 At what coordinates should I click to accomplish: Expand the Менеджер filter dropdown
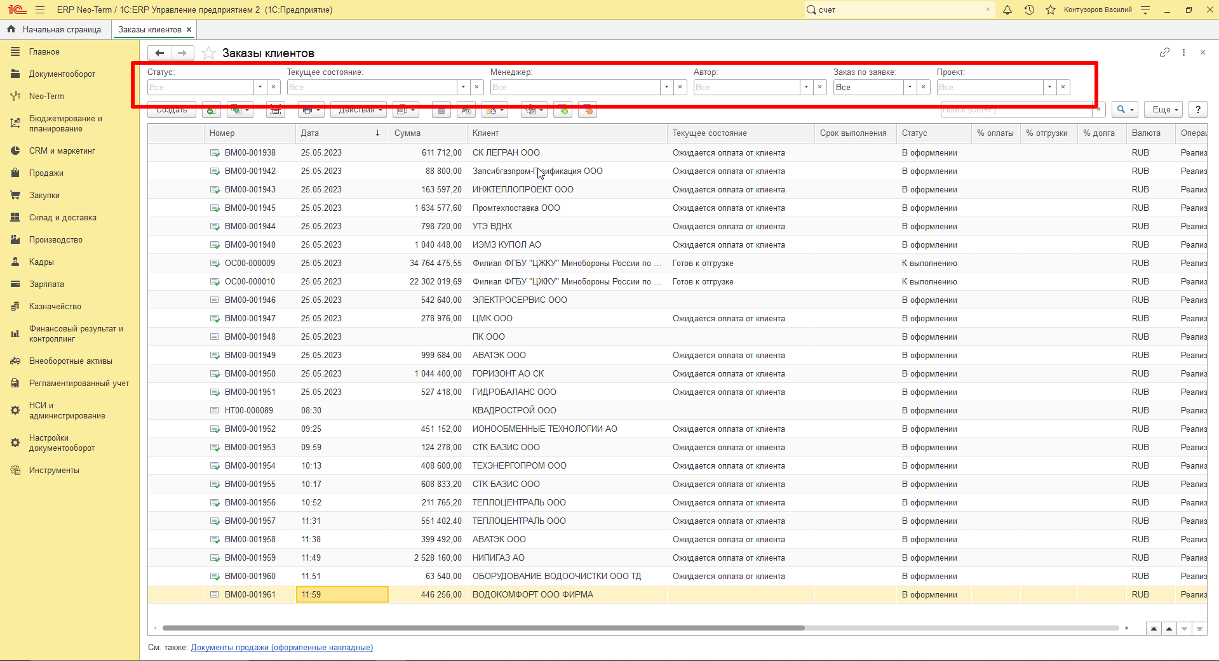667,87
